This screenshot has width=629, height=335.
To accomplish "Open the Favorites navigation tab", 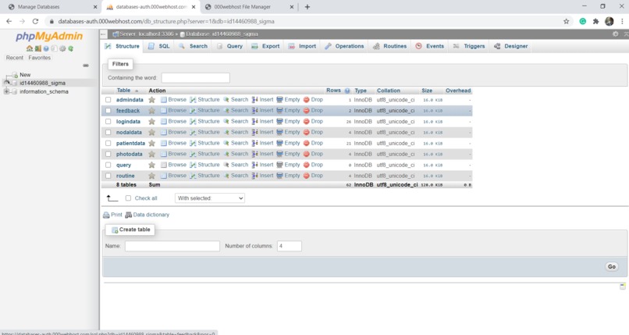I will tap(39, 58).
